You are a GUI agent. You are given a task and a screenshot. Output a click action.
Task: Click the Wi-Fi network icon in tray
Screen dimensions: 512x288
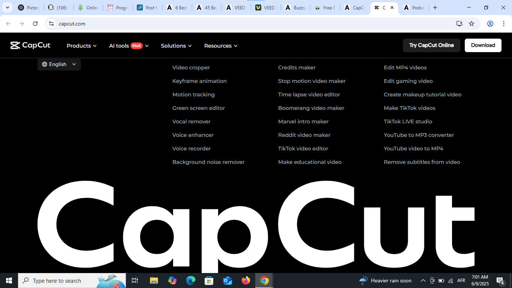click(x=451, y=280)
